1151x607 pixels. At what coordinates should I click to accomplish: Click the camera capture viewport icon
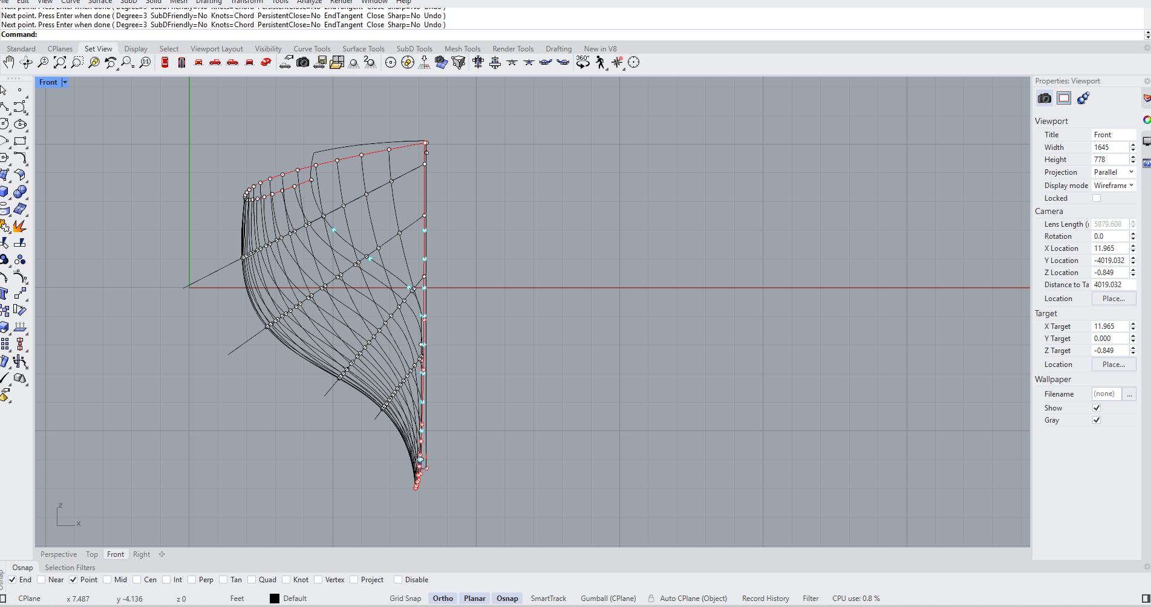303,62
